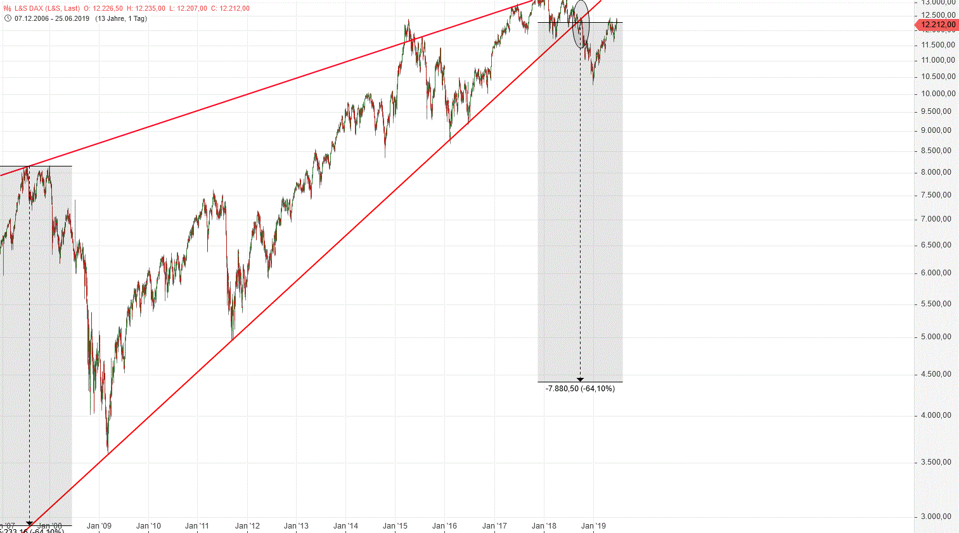
Task: Click the red current price tag 12.212,00
Action: tap(936, 25)
